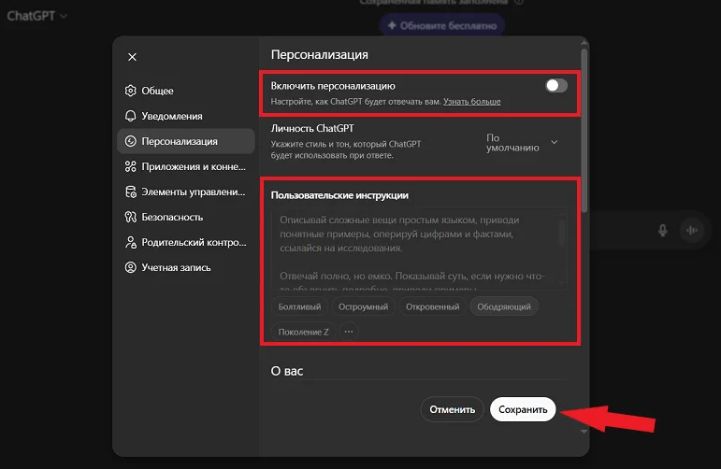Viewport: 721px width, 469px height.
Task: Click the Обновите бесплатно button behind the dialog
Action: pyautogui.click(x=442, y=25)
